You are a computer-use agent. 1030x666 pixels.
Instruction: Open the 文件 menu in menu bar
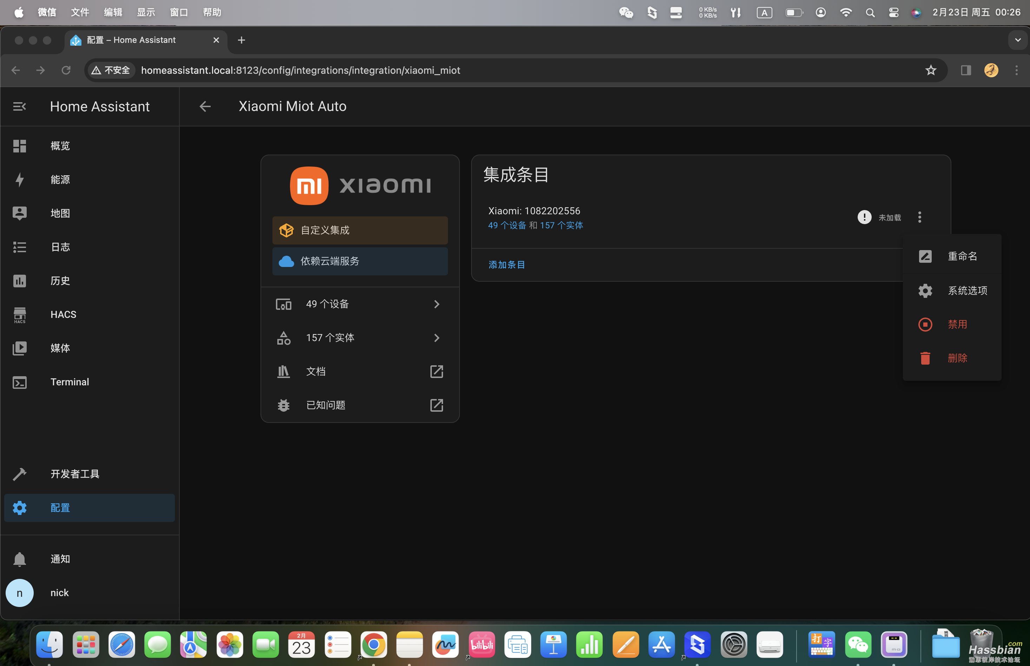point(80,12)
